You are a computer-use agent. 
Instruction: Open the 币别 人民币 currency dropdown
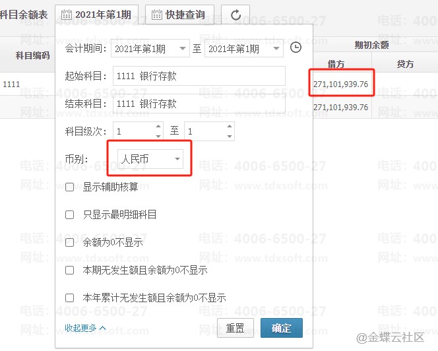click(x=150, y=159)
